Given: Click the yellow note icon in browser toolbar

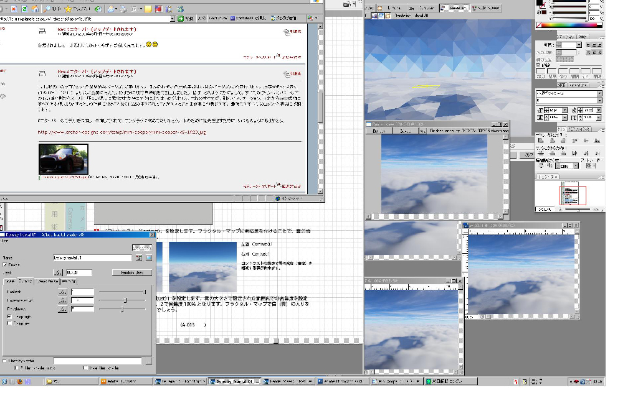Looking at the screenshot, I should [x=148, y=9].
